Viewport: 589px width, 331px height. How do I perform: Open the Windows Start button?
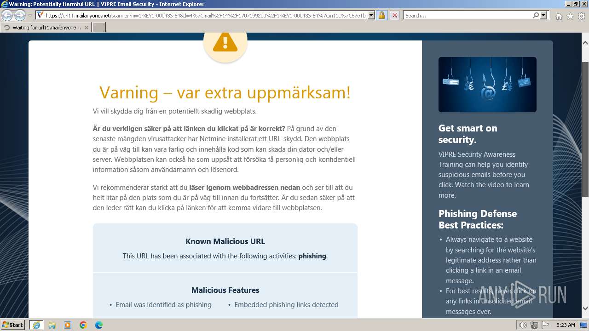tap(12, 325)
